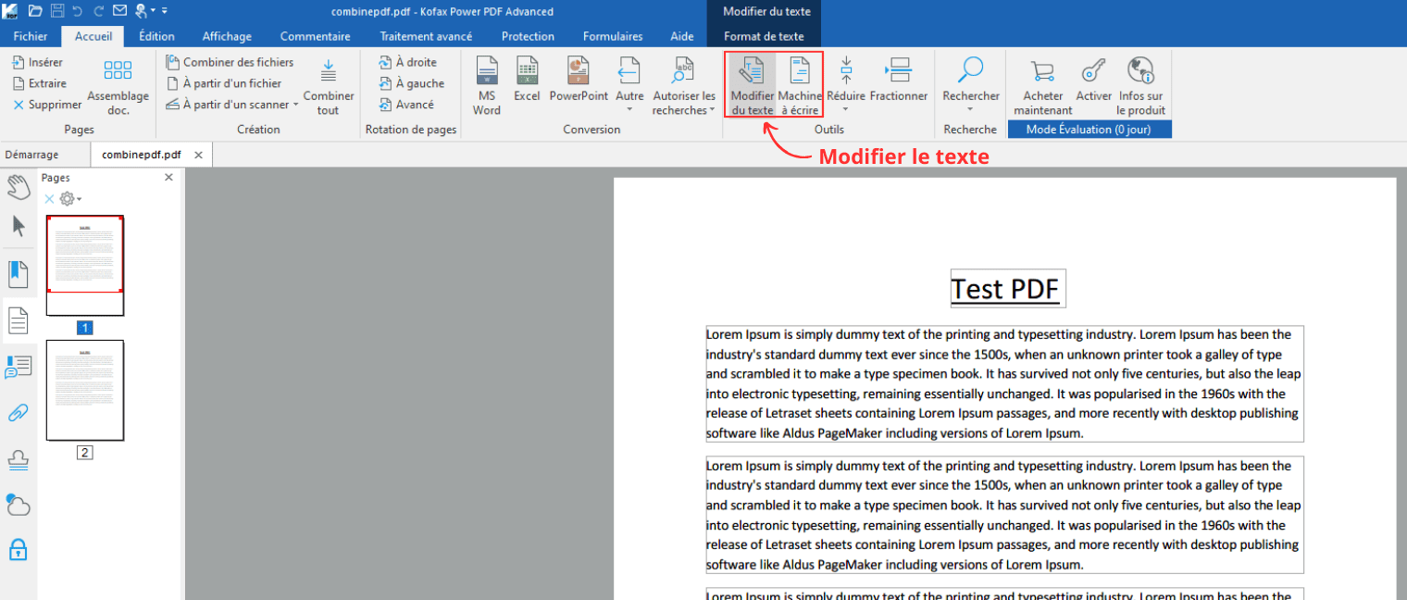Viewport: 1407px width, 600px height.
Task: Switch to the Édition ribbon tab
Action: [156, 36]
